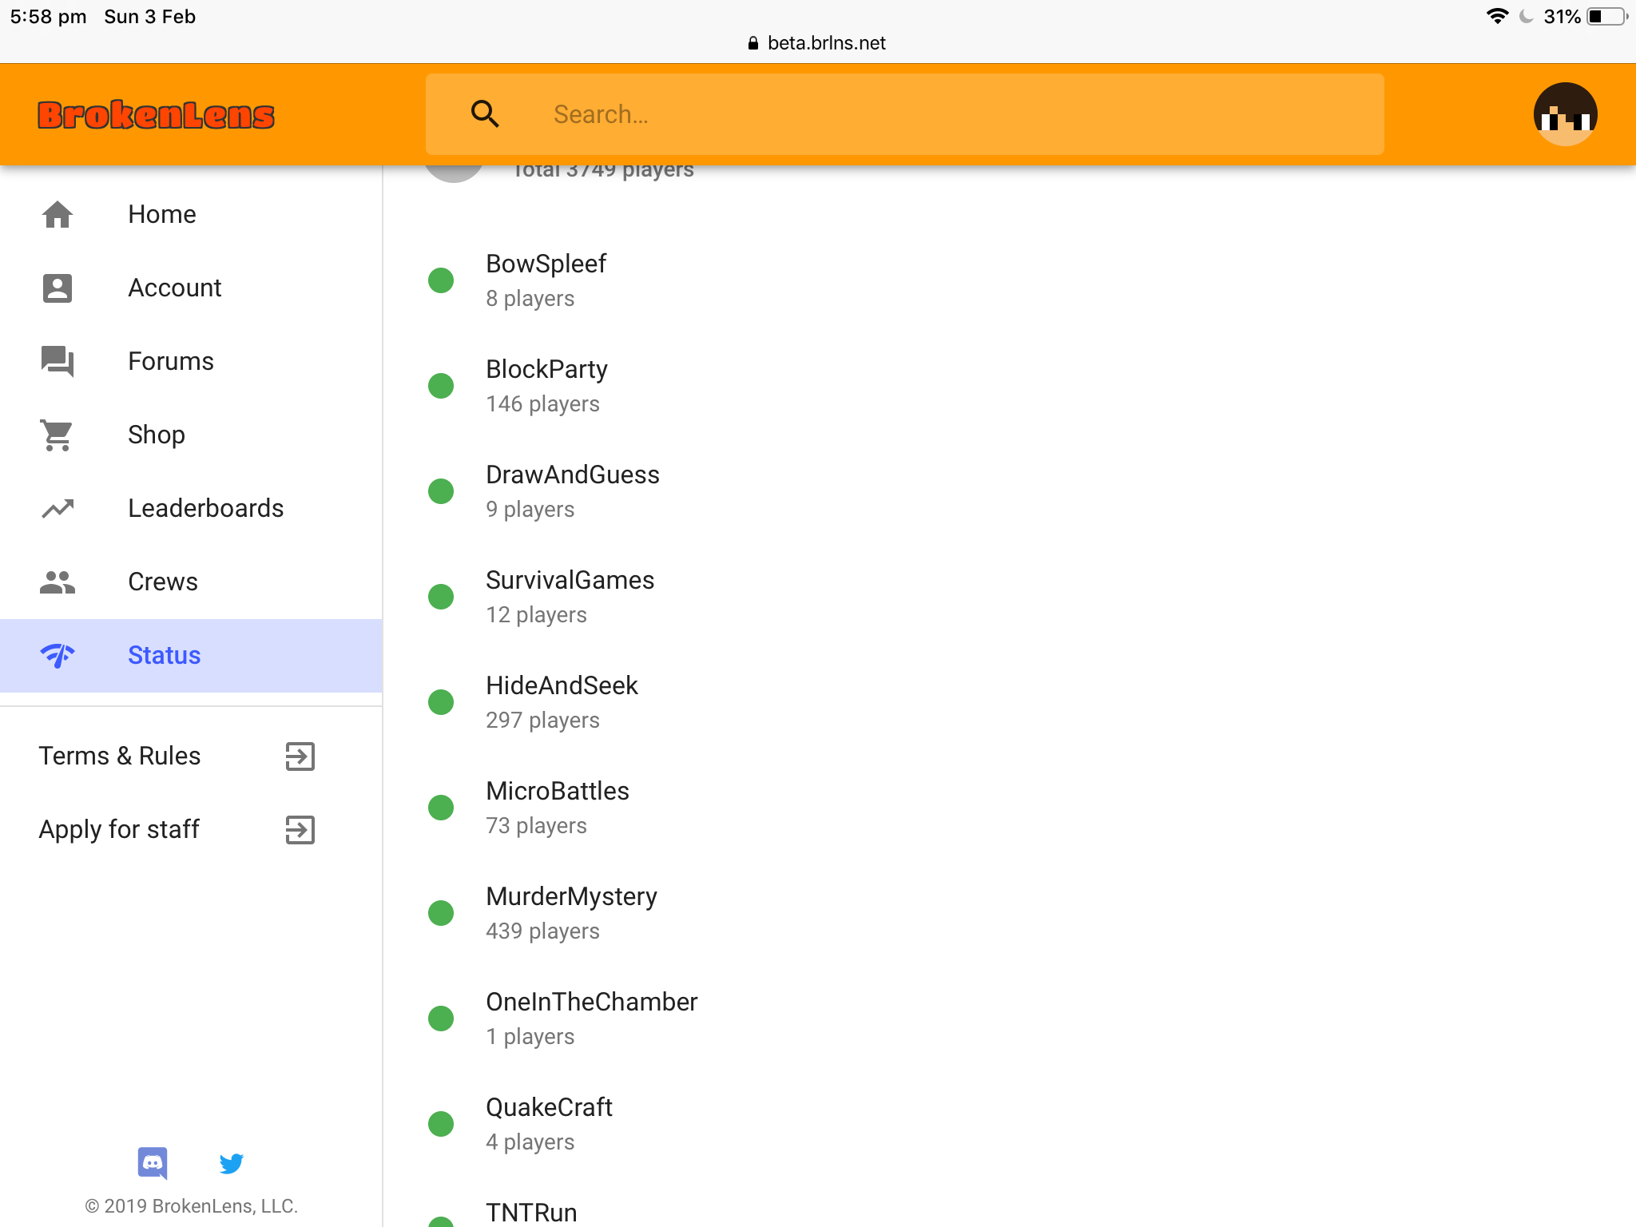The image size is (1636, 1227).
Task: Focus the Search input field
Action: coord(904,114)
